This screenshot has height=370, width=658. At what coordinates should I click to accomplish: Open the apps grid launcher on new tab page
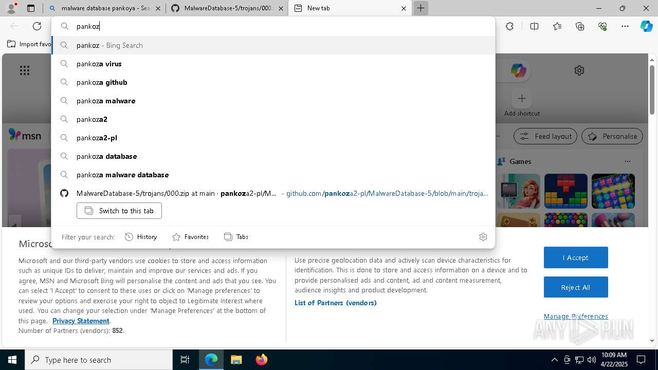coord(25,70)
